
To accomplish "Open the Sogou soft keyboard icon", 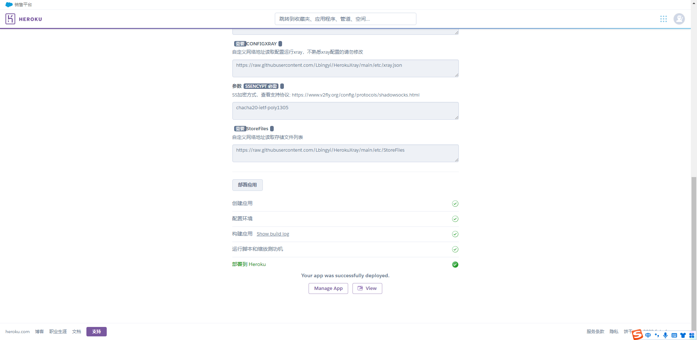I will [x=674, y=335].
